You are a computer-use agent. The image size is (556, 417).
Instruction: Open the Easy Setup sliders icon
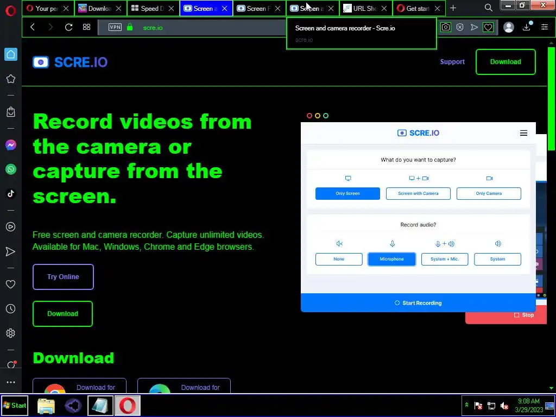(545, 27)
